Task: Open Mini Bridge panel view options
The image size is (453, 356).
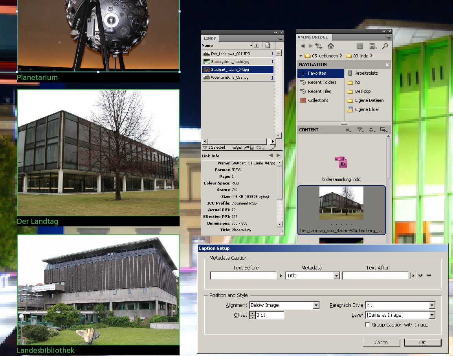Action: tap(373, 46)
